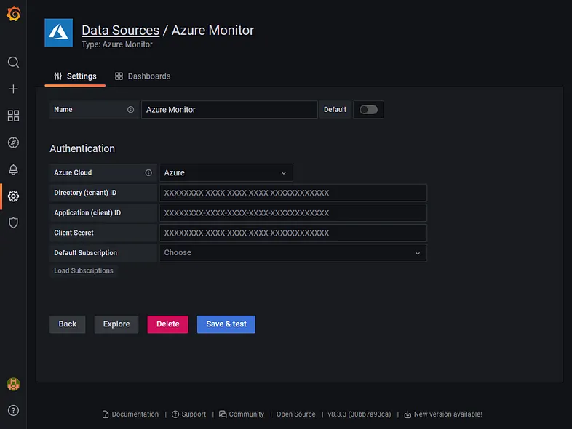Focus the Client Secret field
The image size is (572, 429).
[x=293, y=233]
